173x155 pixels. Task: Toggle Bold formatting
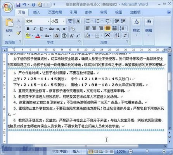pyautogui.click(x=28, y=29)
